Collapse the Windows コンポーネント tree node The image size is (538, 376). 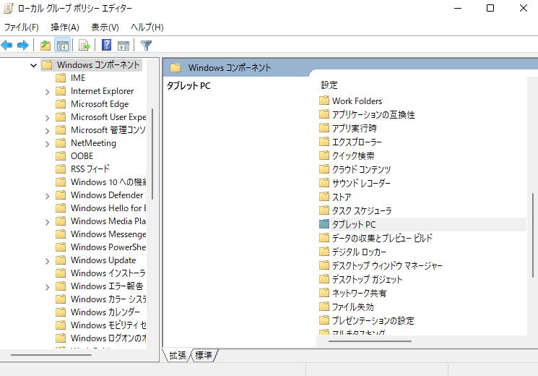pyautogui.click(x=33, y=65)
